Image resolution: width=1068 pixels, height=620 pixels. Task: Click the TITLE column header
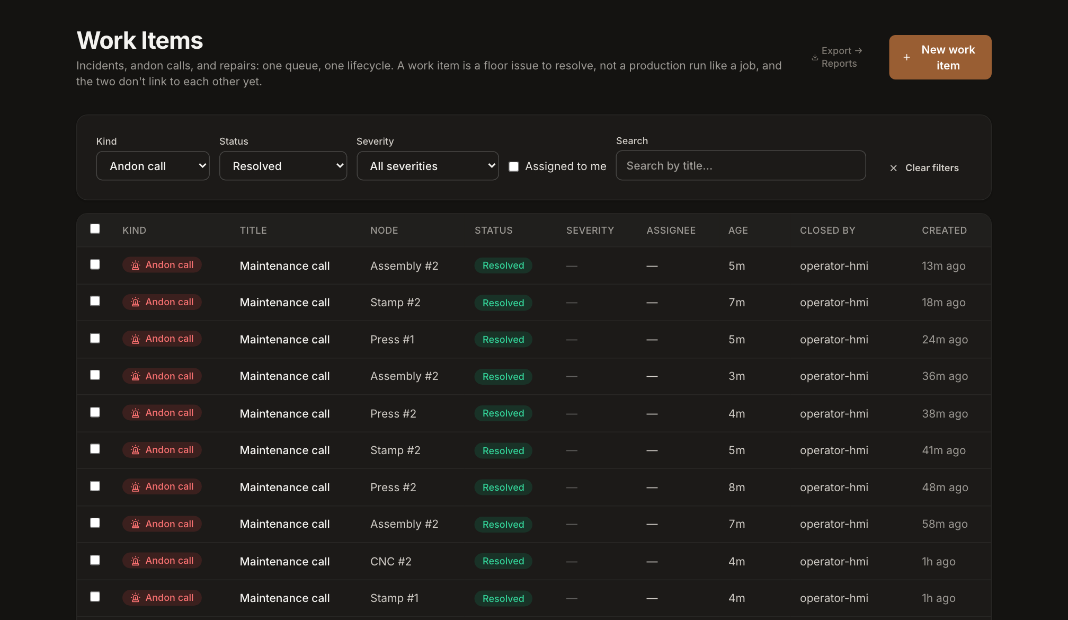pyautogui.click(x=253, y=231)
